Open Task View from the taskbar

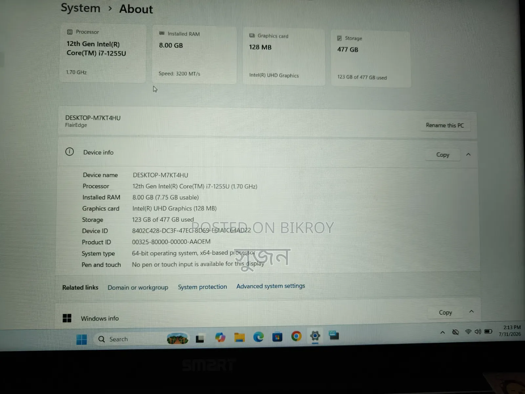[200, 339]
